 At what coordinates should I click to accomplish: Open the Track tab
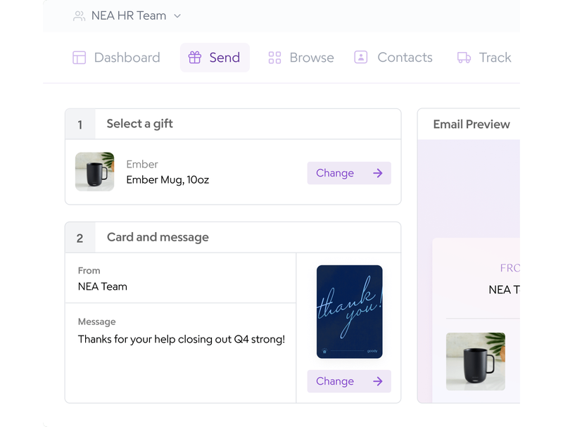point(495,58)
